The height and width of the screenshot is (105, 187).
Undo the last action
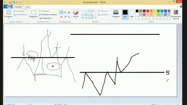[x=14, y=2]
